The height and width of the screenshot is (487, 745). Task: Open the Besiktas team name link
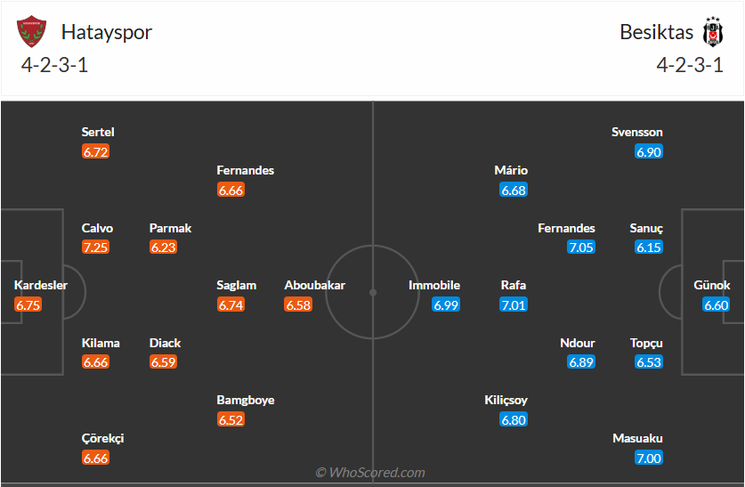[x=656, y=32]
